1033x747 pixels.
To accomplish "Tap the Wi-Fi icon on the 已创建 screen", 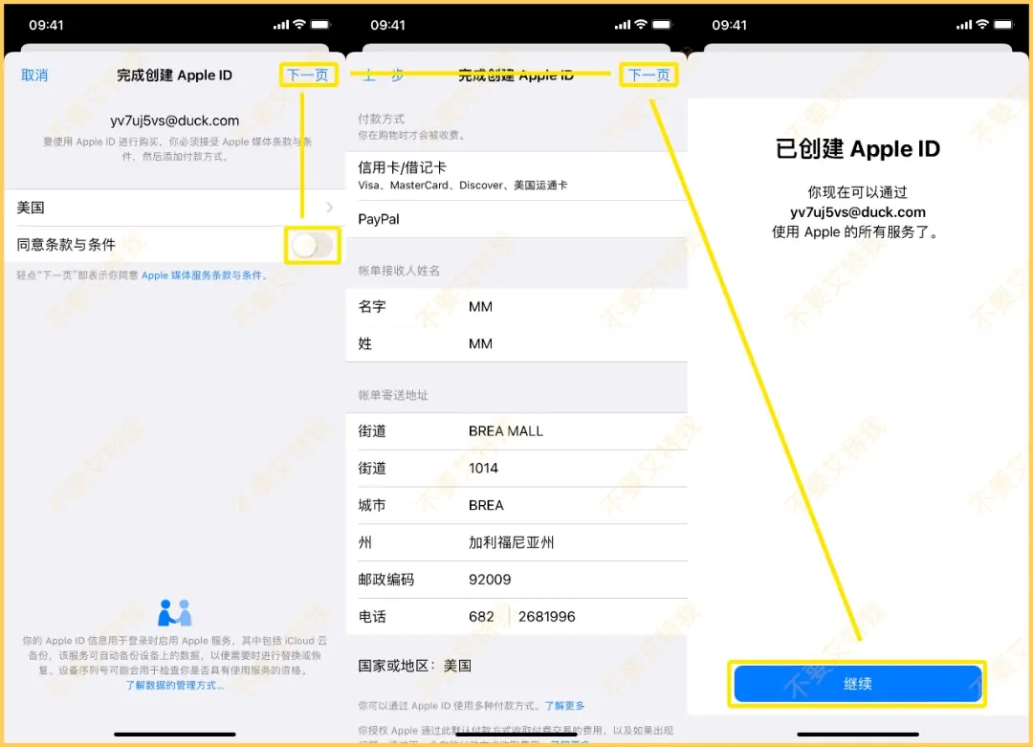I will coord(981,25).
